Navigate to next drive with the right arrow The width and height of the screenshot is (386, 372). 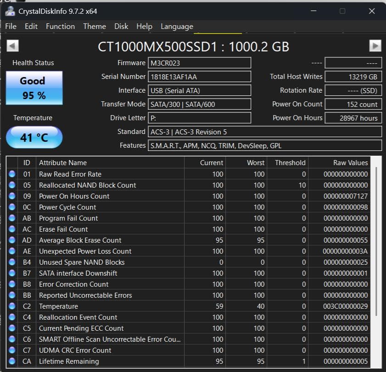375,46
